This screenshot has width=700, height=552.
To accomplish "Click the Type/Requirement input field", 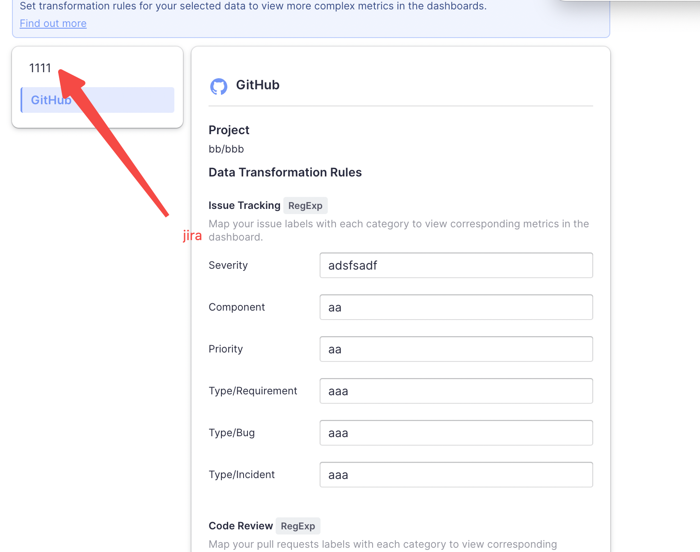I will point(456,391).
